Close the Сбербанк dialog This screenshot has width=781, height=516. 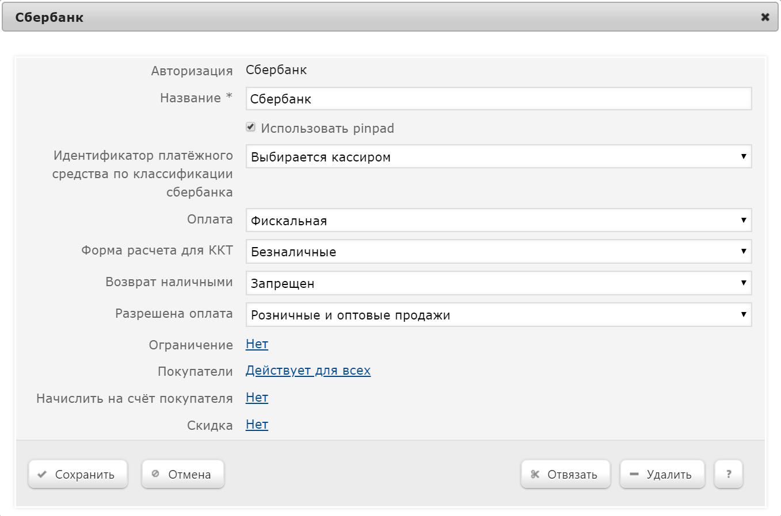[765, 17]
